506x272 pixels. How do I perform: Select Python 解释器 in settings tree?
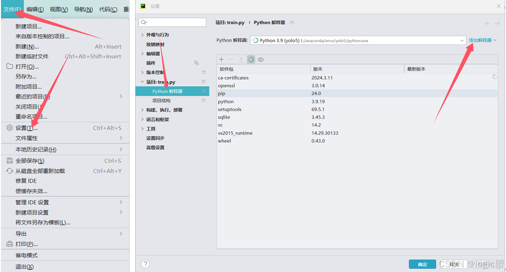(x=172, y=91)
